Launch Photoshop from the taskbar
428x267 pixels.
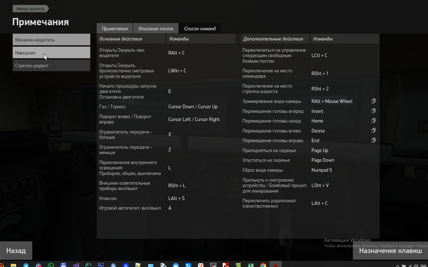pos(101,265)
